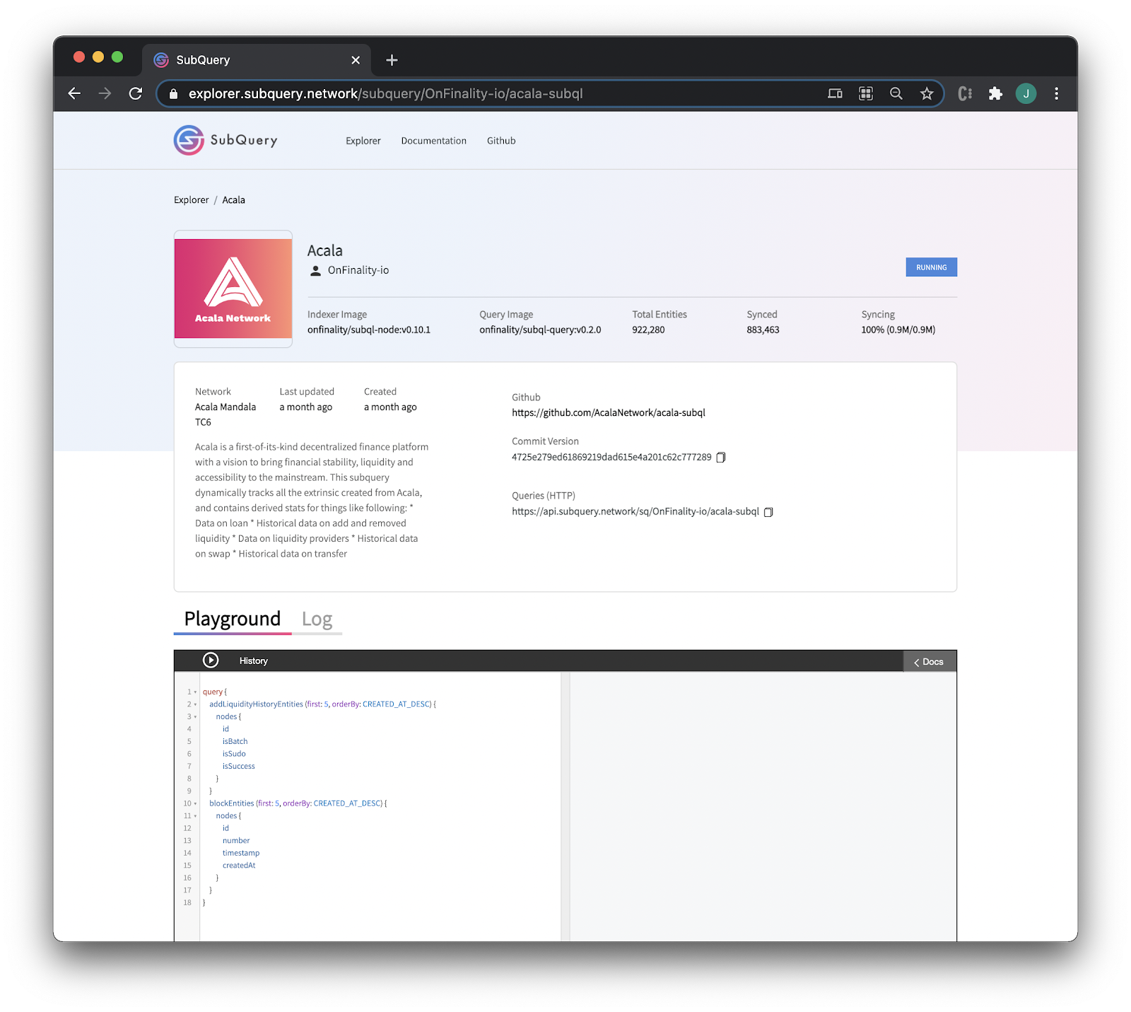Open the browser extensions puzzle icon
Screen dimensions: 1131x1012
996,93
